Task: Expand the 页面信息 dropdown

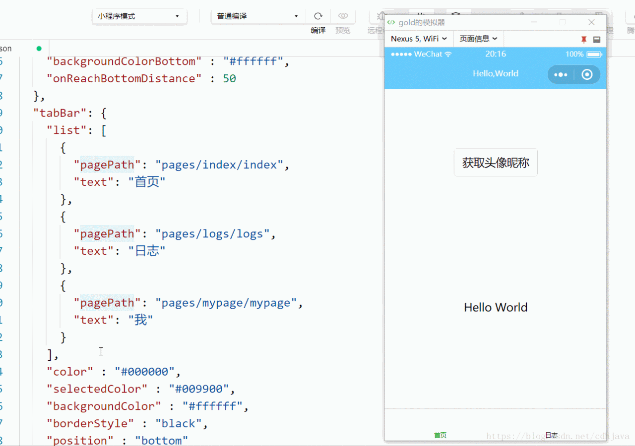Action: [478, 39]
